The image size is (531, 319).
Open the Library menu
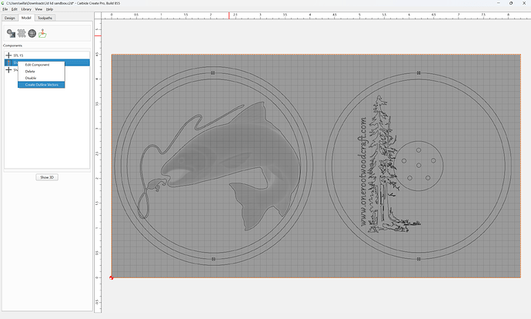(26, 9)
